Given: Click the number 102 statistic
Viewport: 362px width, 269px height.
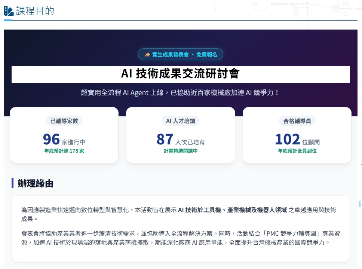Looking at the screenshot, I should [x=288, y=139].
